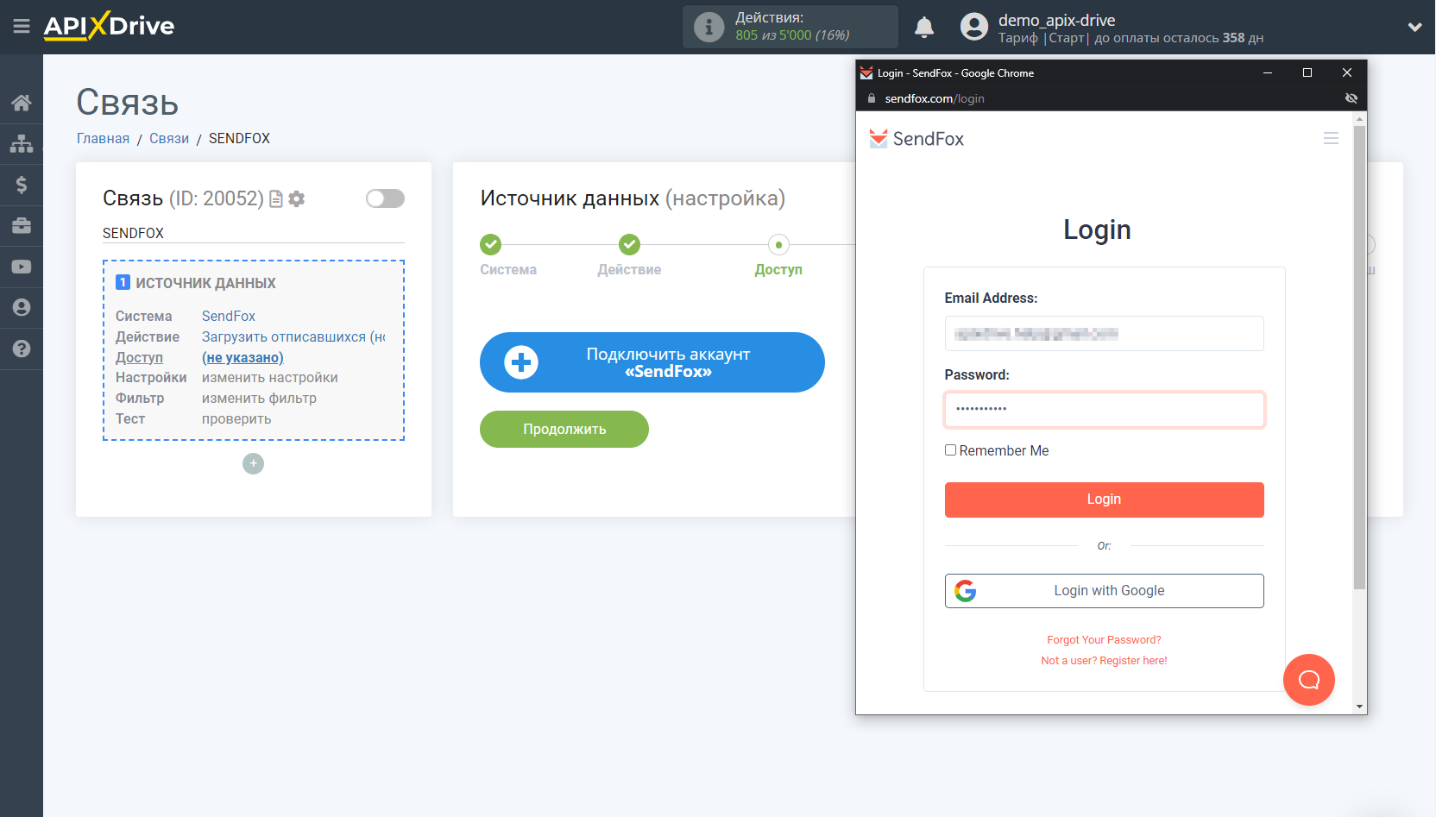Open the dollar billing icon in sidebar
The image size is (1436, 817).
click(22, 185)
